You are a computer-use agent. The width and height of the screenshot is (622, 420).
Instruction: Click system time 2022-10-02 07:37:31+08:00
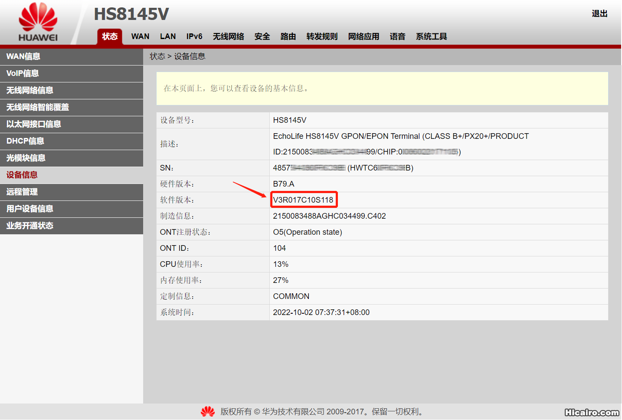pyautogui.click(x=321, y=312)
